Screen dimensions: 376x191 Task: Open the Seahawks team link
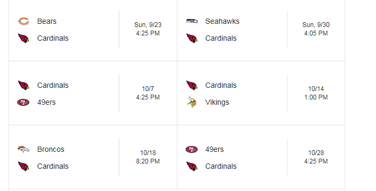pyautogui.click(x=223, y=21)
